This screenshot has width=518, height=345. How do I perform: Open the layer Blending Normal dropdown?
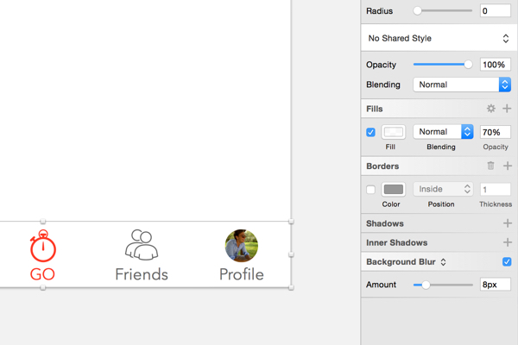(462, 85)
